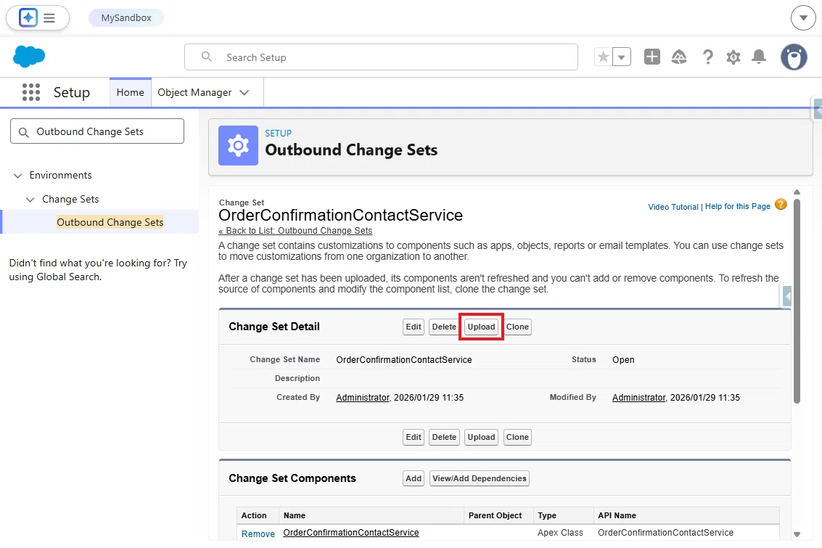The width and height of the screenshot is (822, 548).
Task: Open the Setup gear icon
Action: click(733, 57)
